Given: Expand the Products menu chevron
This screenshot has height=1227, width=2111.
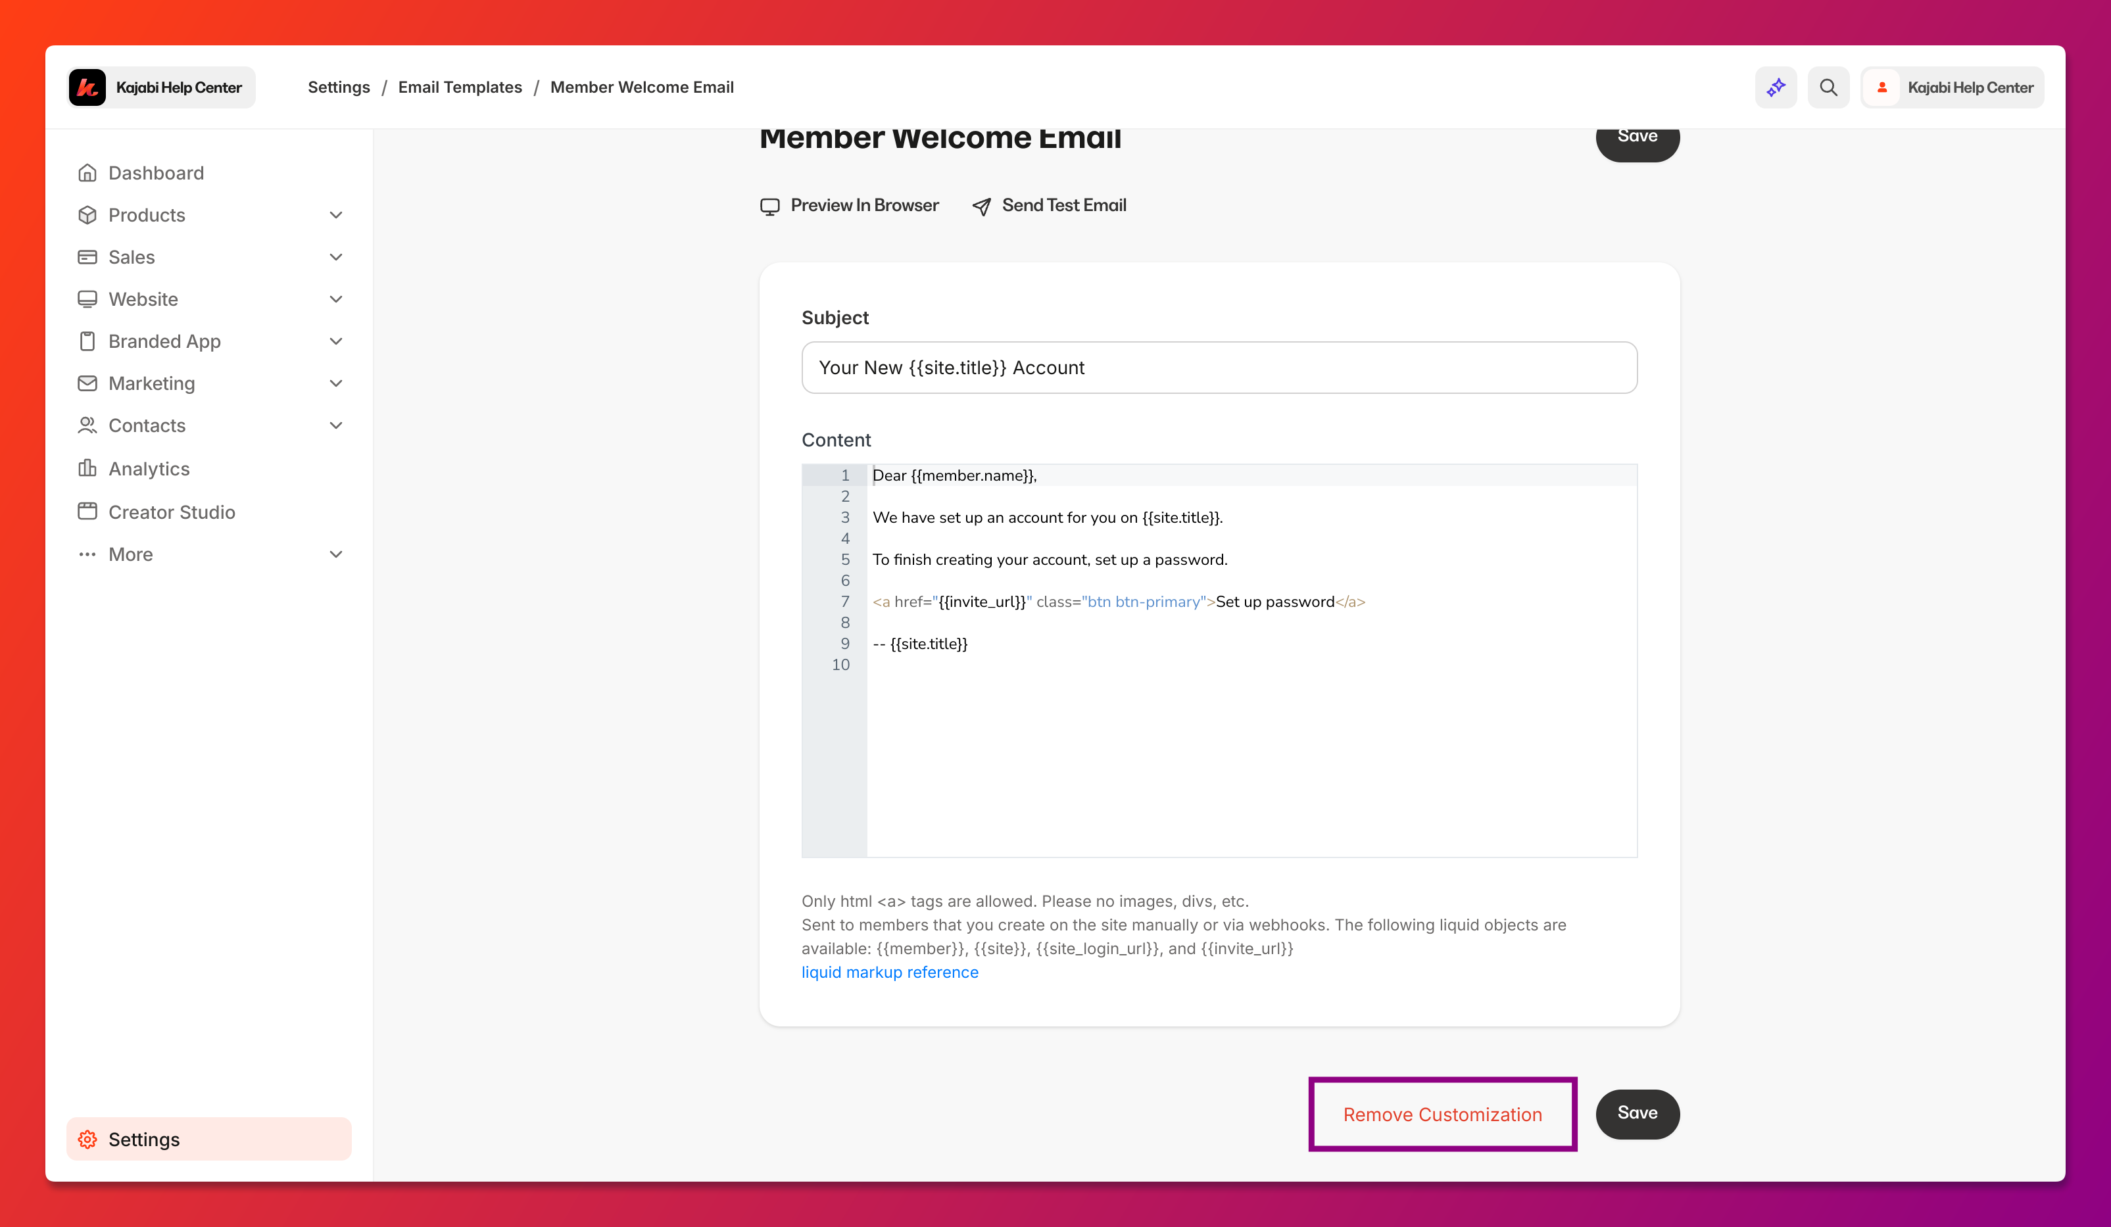Looking at the screenshot, I should point(336,215).
